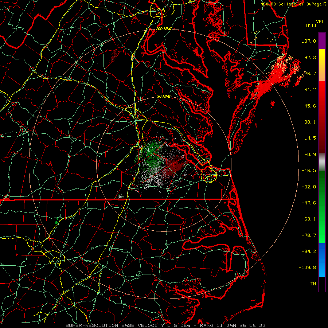
Task: Select the 30.1 value on the velocity scale
Action: (310, 122)
